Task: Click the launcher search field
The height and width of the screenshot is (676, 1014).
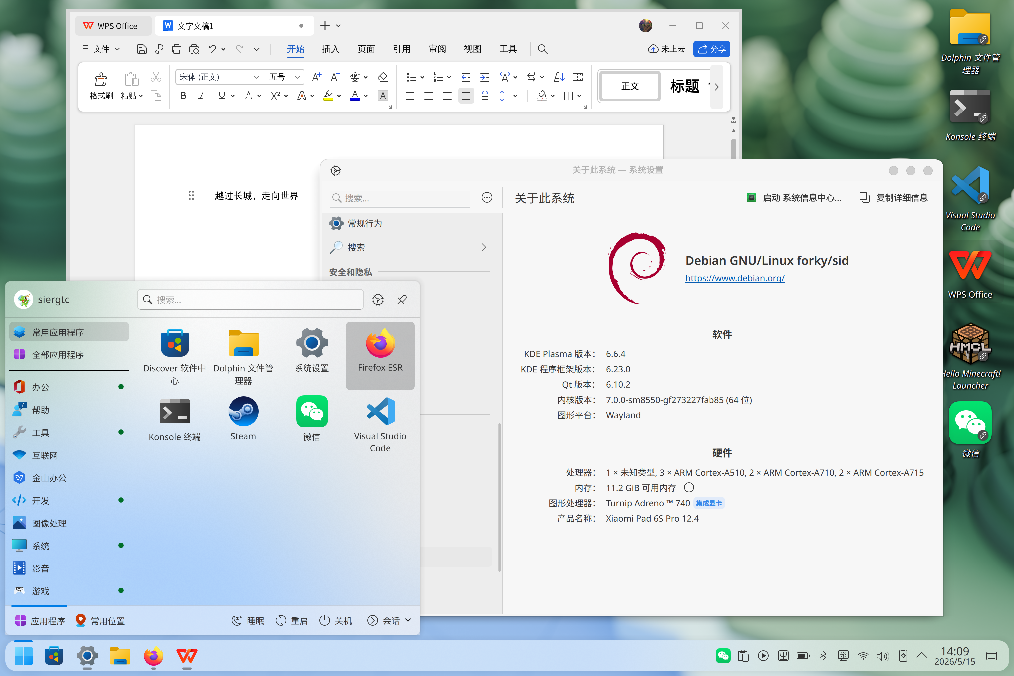Action: [250, 300]
